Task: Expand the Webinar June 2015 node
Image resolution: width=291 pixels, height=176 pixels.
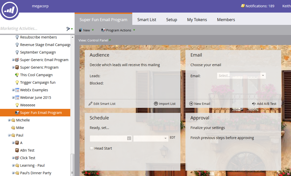Action: click(x=13, y=98)
